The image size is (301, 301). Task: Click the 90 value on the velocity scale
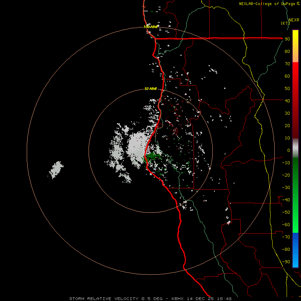click(287, 39)
